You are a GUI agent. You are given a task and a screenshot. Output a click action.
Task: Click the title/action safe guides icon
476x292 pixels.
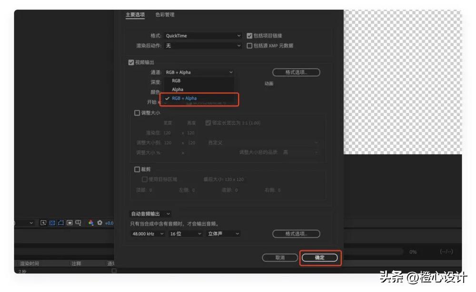[69, 223]
